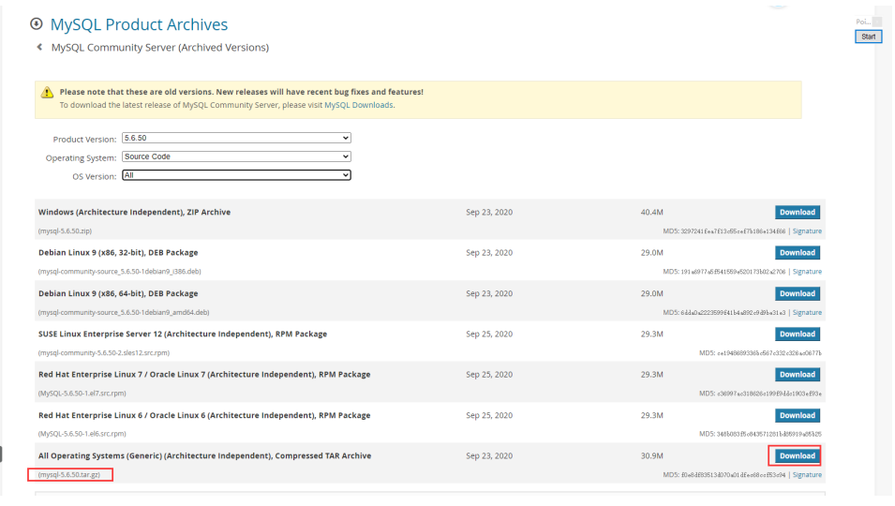Click the SUSE Linux Enterprise Server 12 title

pos(183,334)
